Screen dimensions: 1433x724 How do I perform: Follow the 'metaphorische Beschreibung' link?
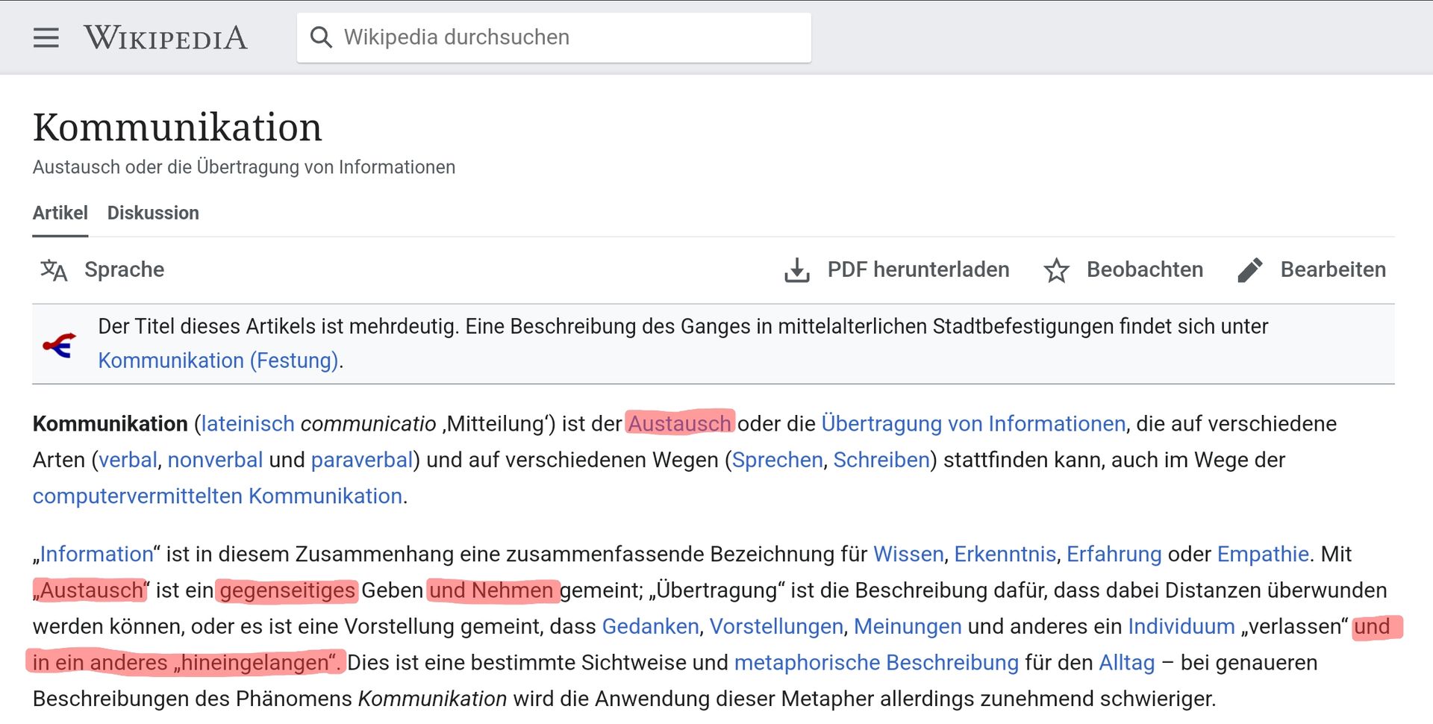coord(876,663)
